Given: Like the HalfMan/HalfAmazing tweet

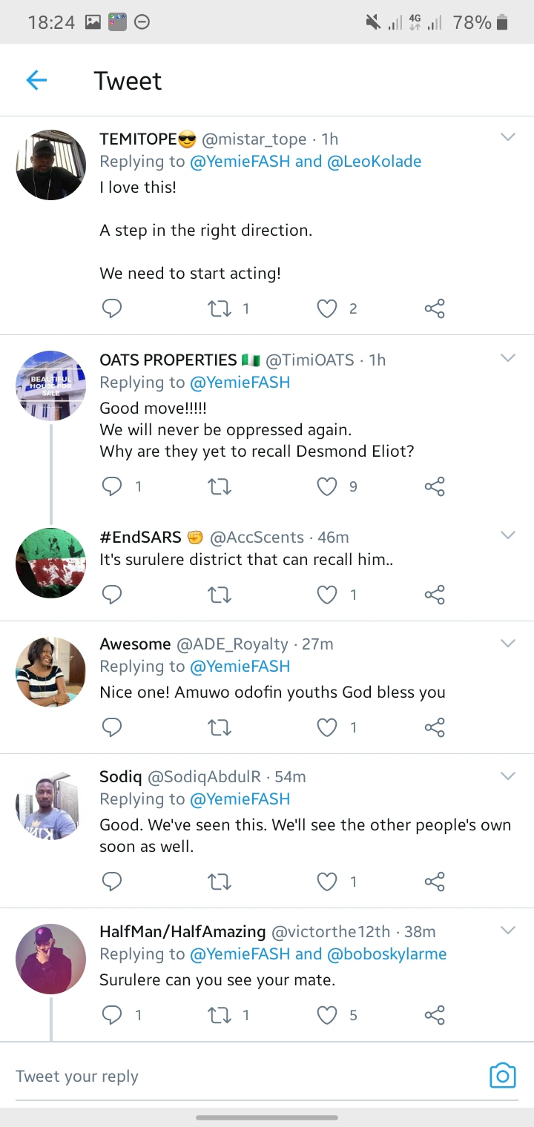Looking at the screenshot, I should click(327, 1014).
